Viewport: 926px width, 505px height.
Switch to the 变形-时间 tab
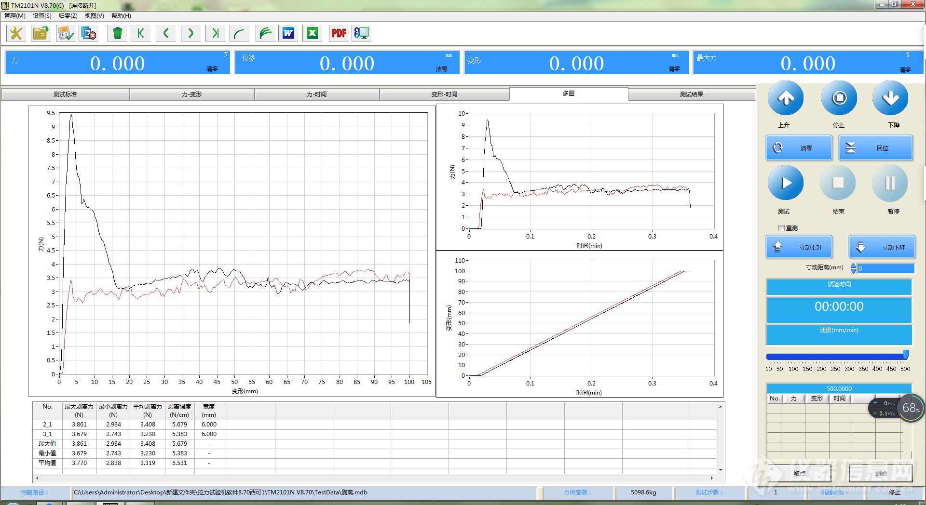(x=444, y=94)
